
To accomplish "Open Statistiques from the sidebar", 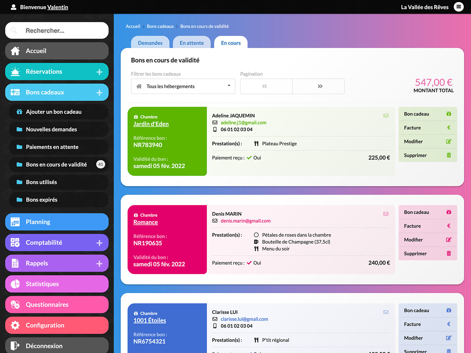I will tap(42, 284).
